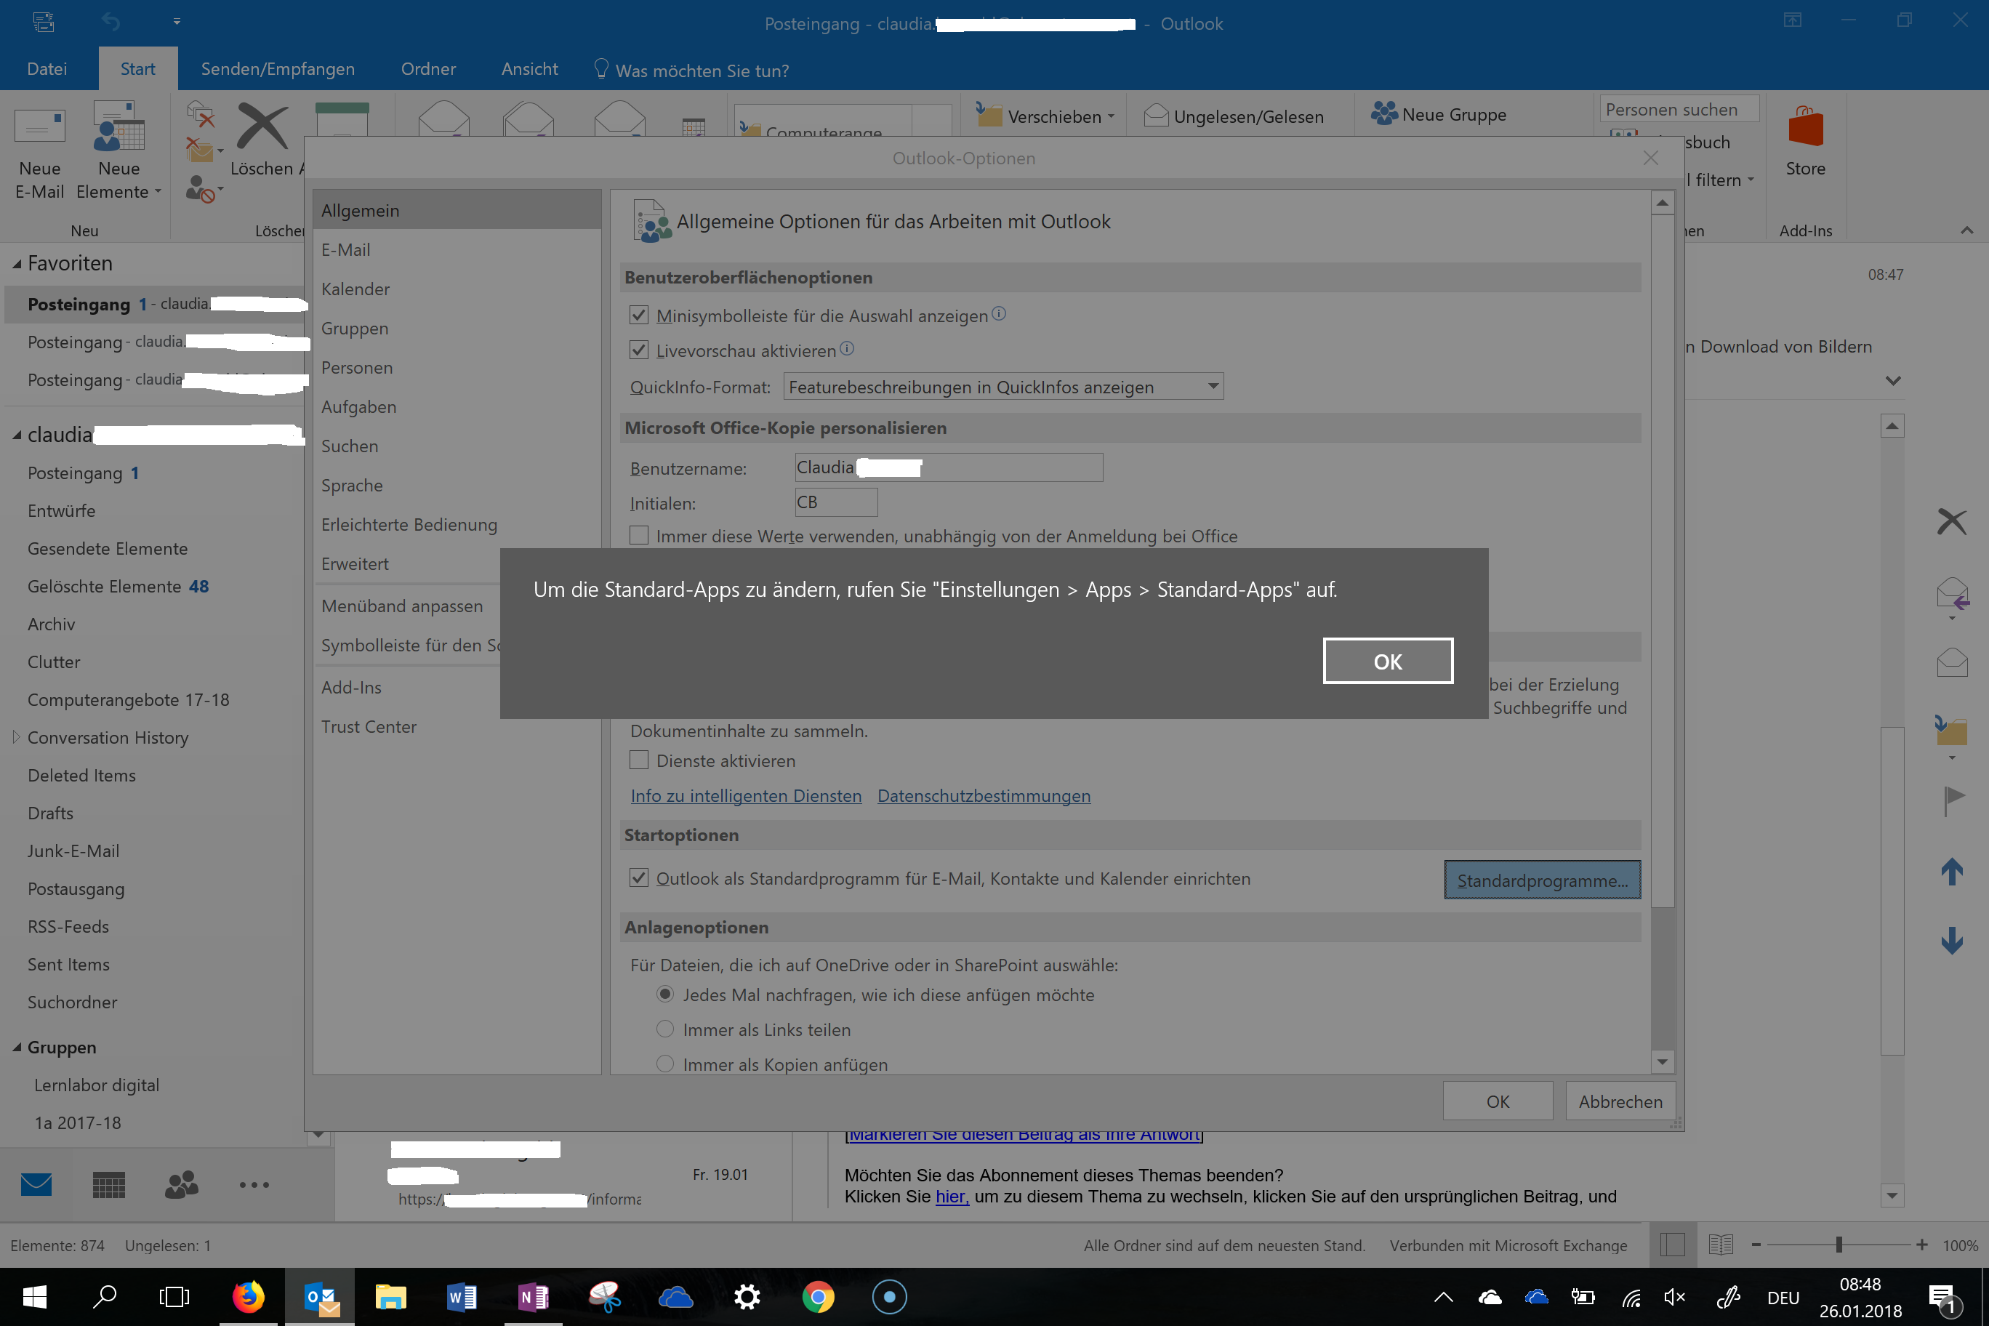Collapse the claudia mailbox tree
This screenshot has height=1326, width=1989.
[16, 435]
